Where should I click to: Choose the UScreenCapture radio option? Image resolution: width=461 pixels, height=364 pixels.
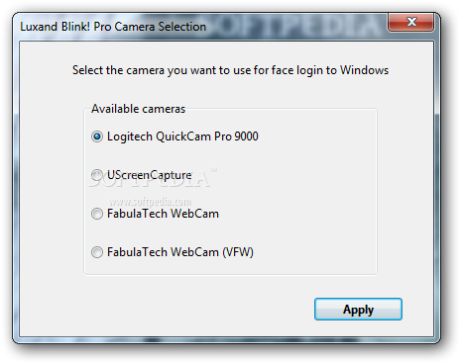pos(97,175)
